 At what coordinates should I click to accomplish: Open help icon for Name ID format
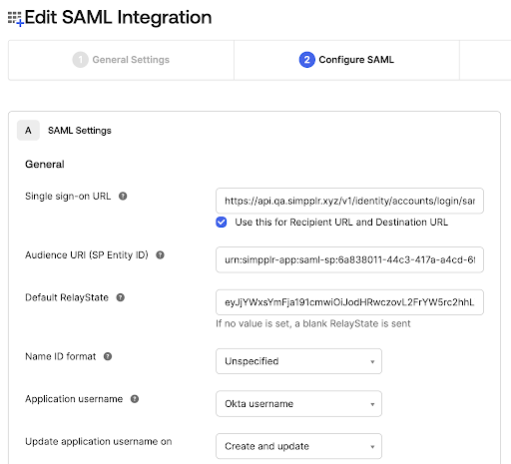(108, 356)
